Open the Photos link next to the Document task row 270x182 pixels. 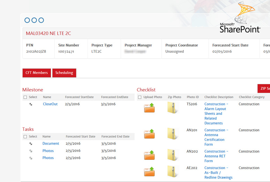48,150
